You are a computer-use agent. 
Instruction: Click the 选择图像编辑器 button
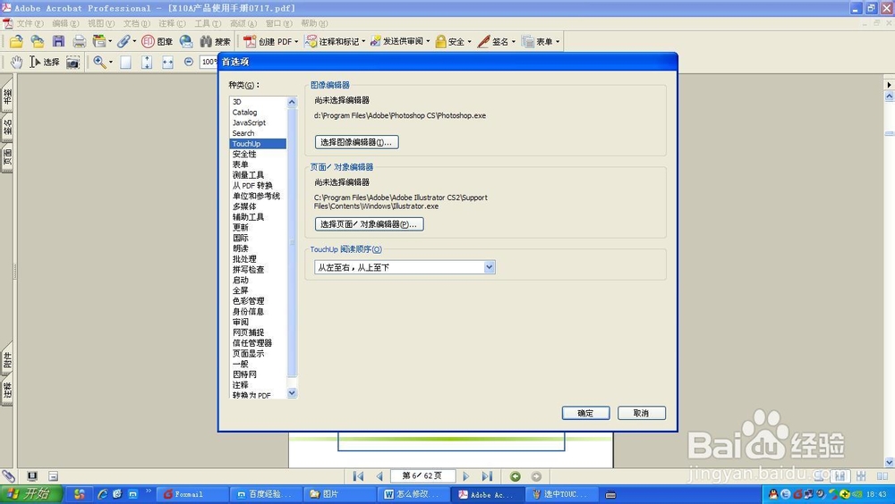tap(357, 142)
